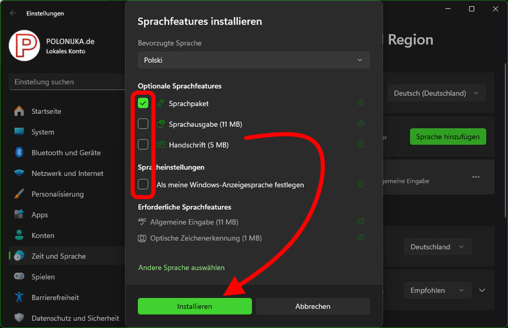
Task: Open the three-dots menu for language options
Action: click(x=476, y=177)
